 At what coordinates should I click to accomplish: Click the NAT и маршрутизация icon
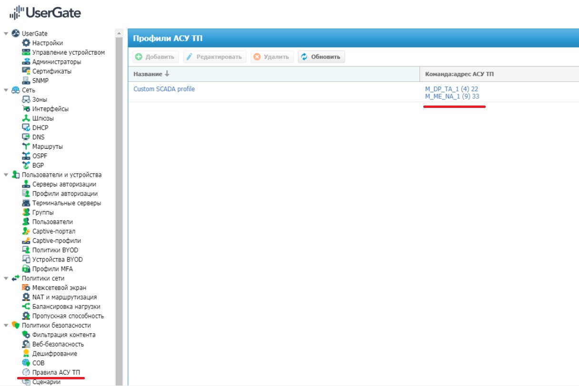26,297
